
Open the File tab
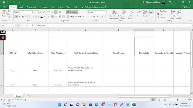click(x=4, y=7)
